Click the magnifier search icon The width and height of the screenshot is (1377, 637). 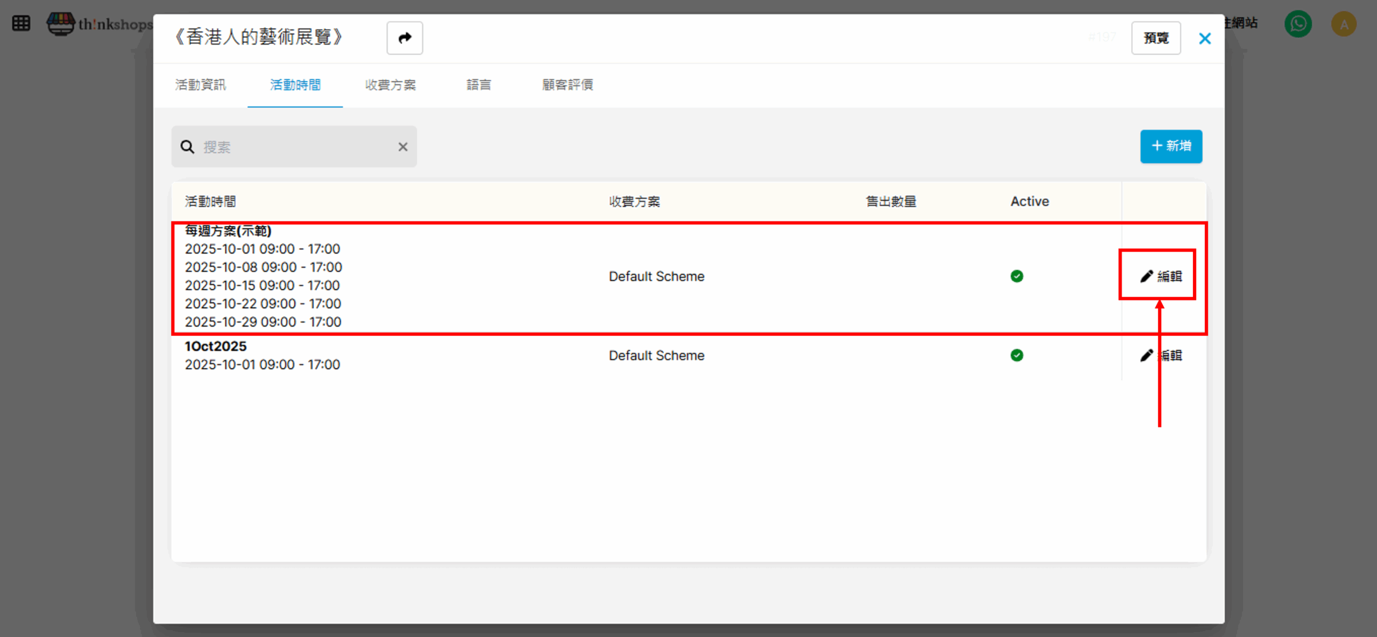click(x=187, y=147)
